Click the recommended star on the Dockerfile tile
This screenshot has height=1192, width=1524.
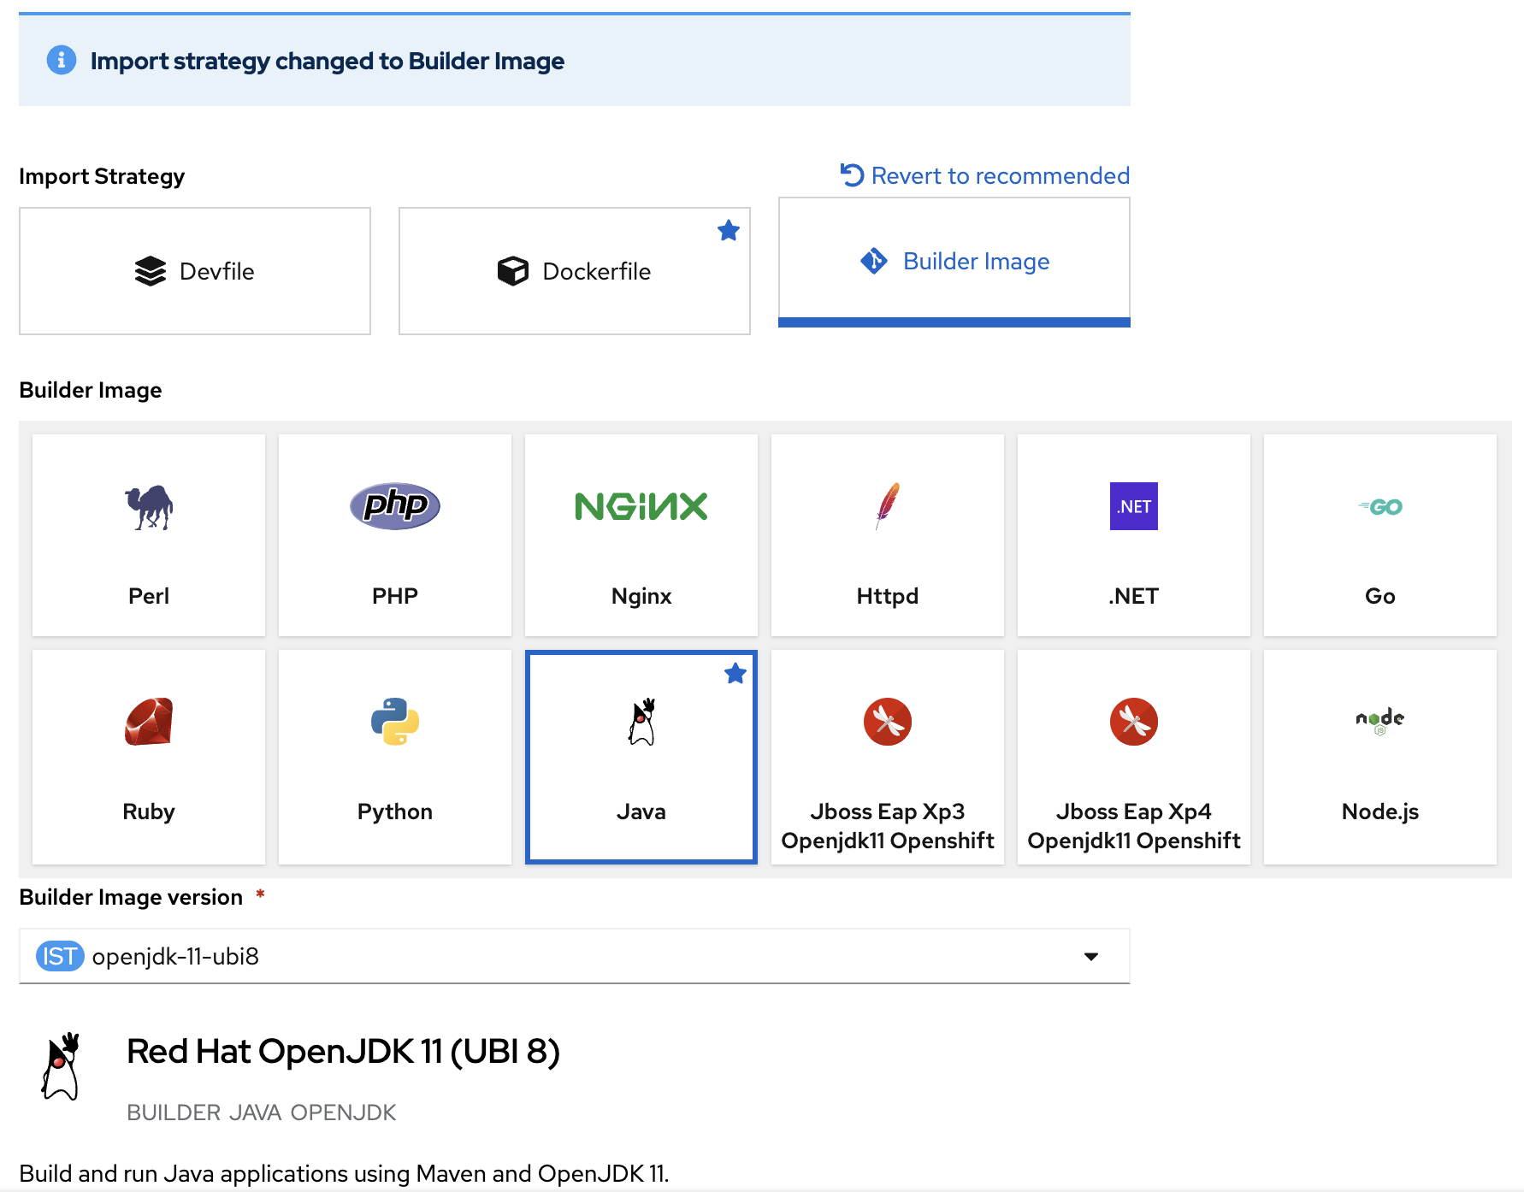728,230
